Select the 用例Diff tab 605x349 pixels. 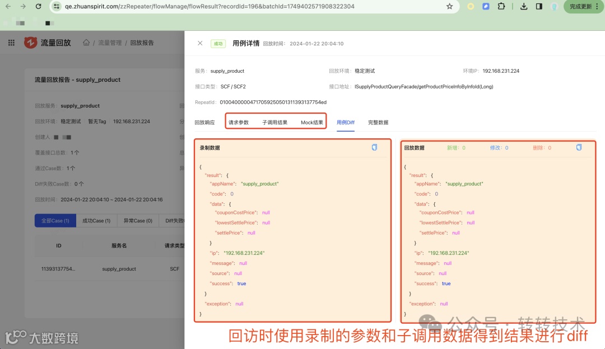(345, 122)
